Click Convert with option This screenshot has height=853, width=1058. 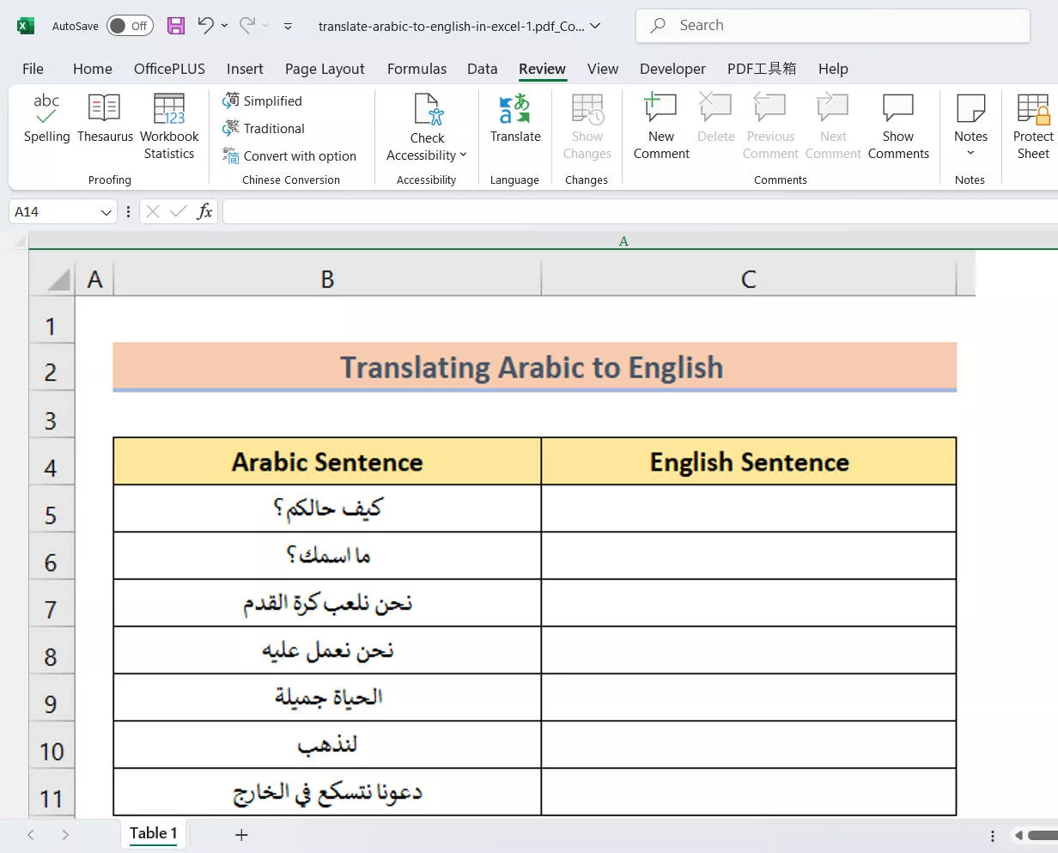pos(292,156)
